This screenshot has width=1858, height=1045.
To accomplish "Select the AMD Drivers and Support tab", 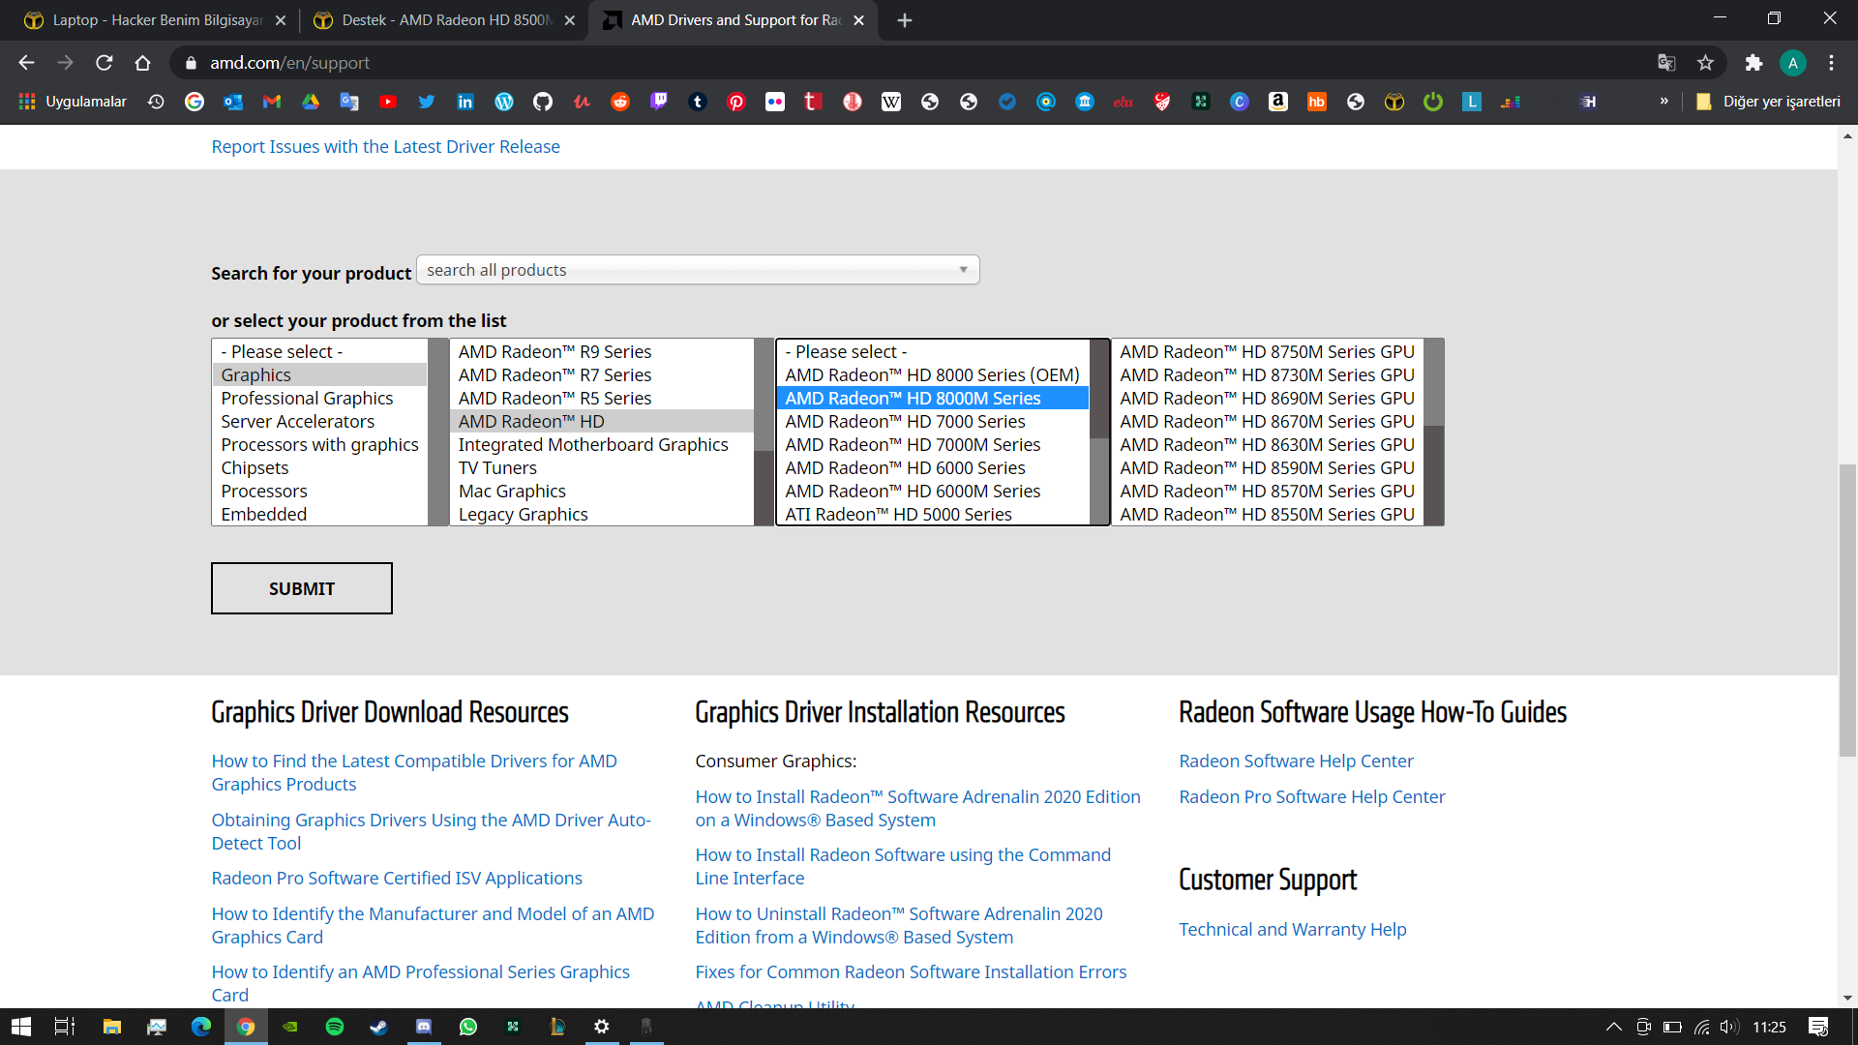I will [x=734, y=20].
